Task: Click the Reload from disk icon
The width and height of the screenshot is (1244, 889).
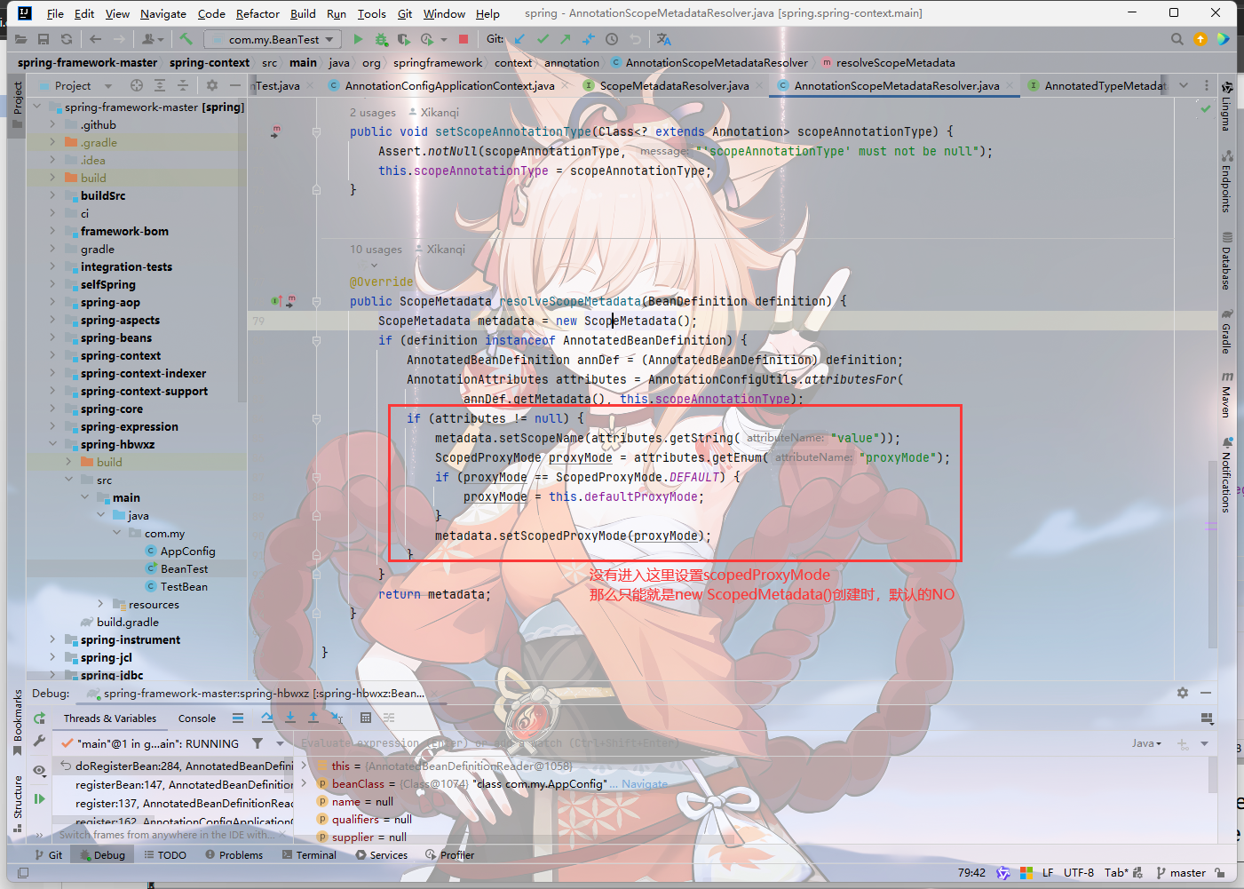Action: click(x=67, y=39)
